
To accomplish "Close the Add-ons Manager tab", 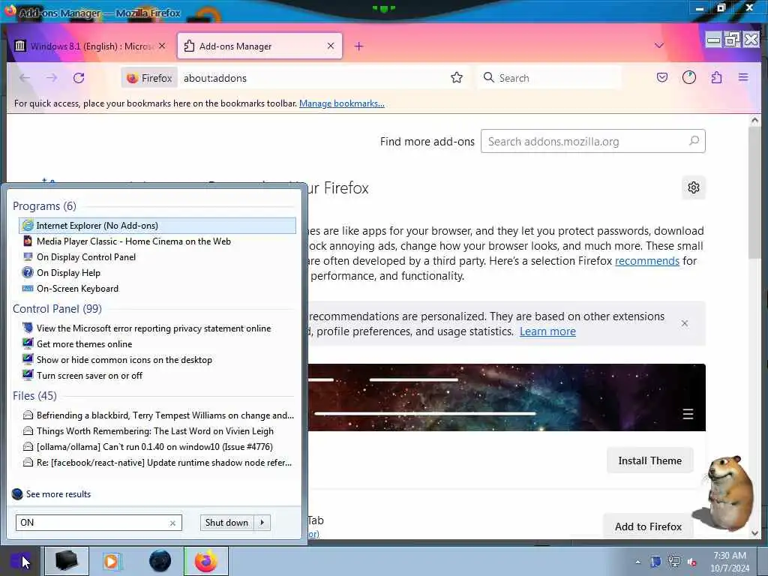I will coord(331,46).
